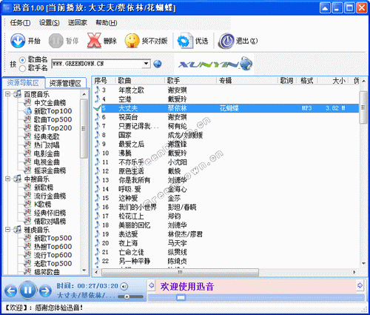Open the 任务(T) menu

20,23
